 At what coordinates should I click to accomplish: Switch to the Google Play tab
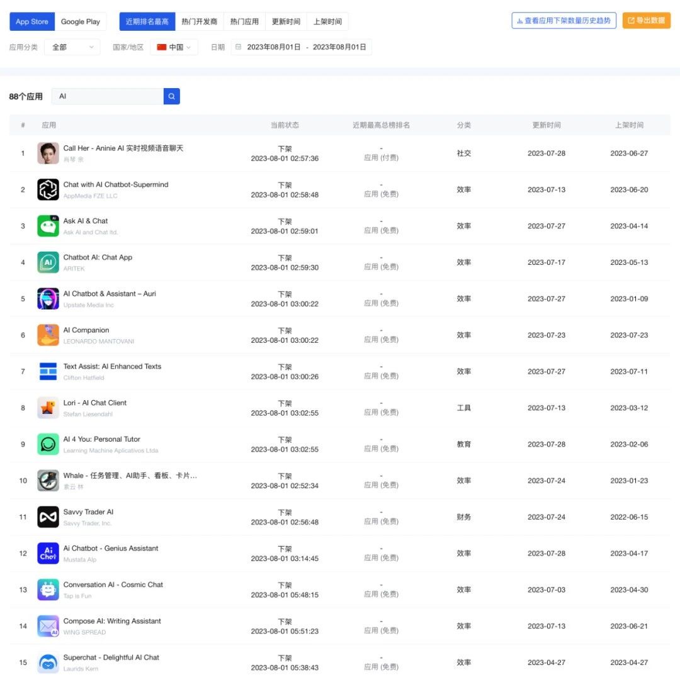click(81, 21)
